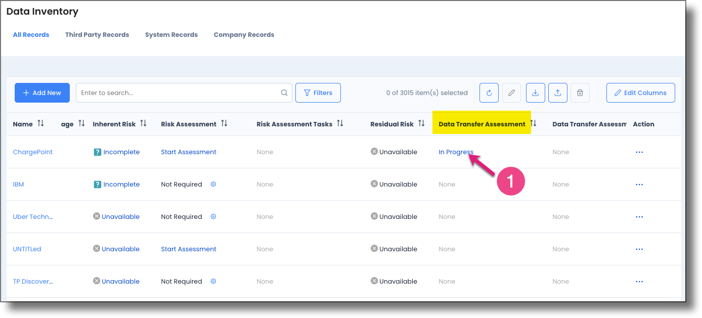Image resolution: width=702 pixels, height=318 pixels.
Task: Toggle sorting for the Residual Risk column
Action: pyautogui.click(x=422, y=123)
